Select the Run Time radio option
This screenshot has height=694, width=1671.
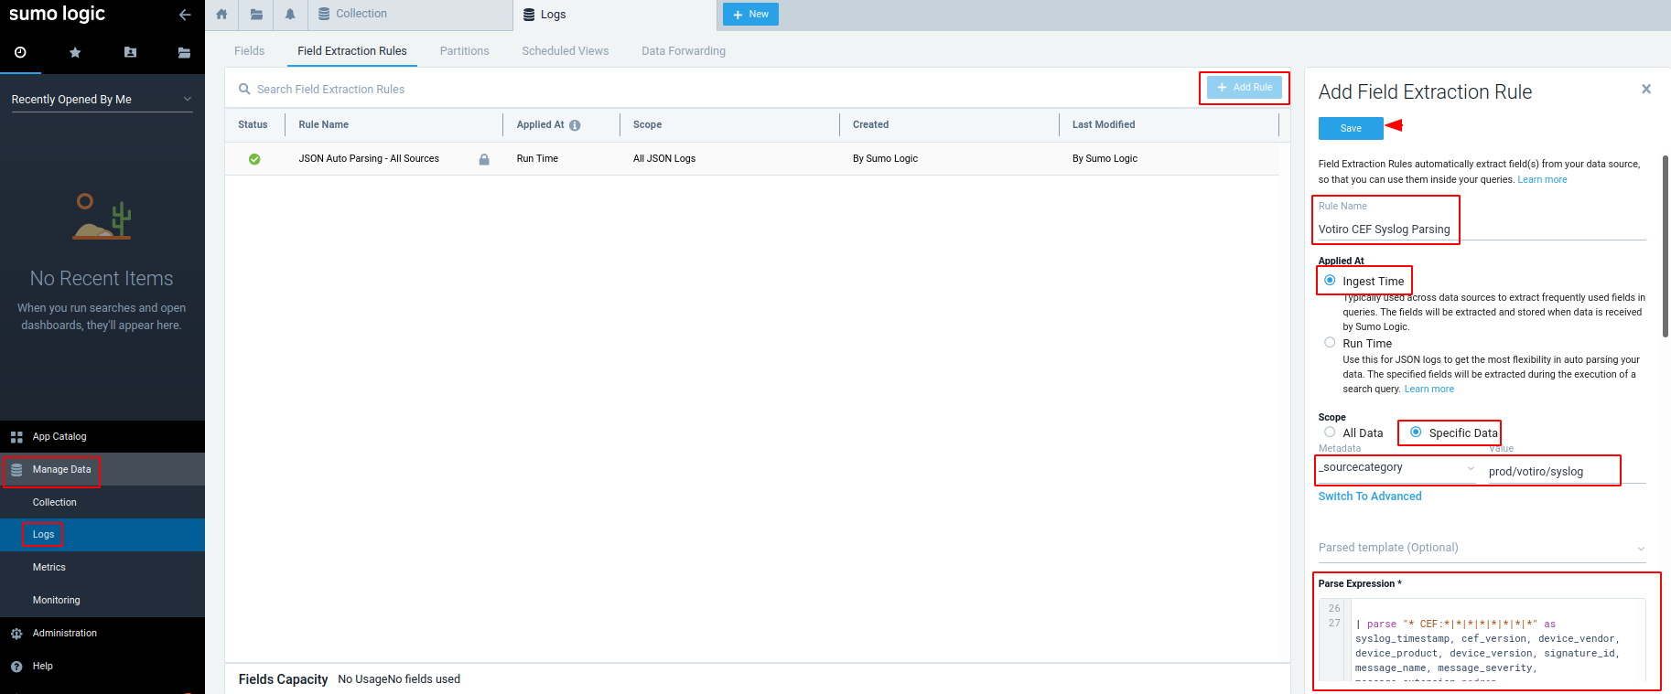(x=1330, y=343)
